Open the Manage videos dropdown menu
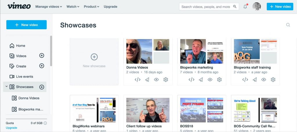The width and height of the screenshot is (297, 132). tap(49, 7)
